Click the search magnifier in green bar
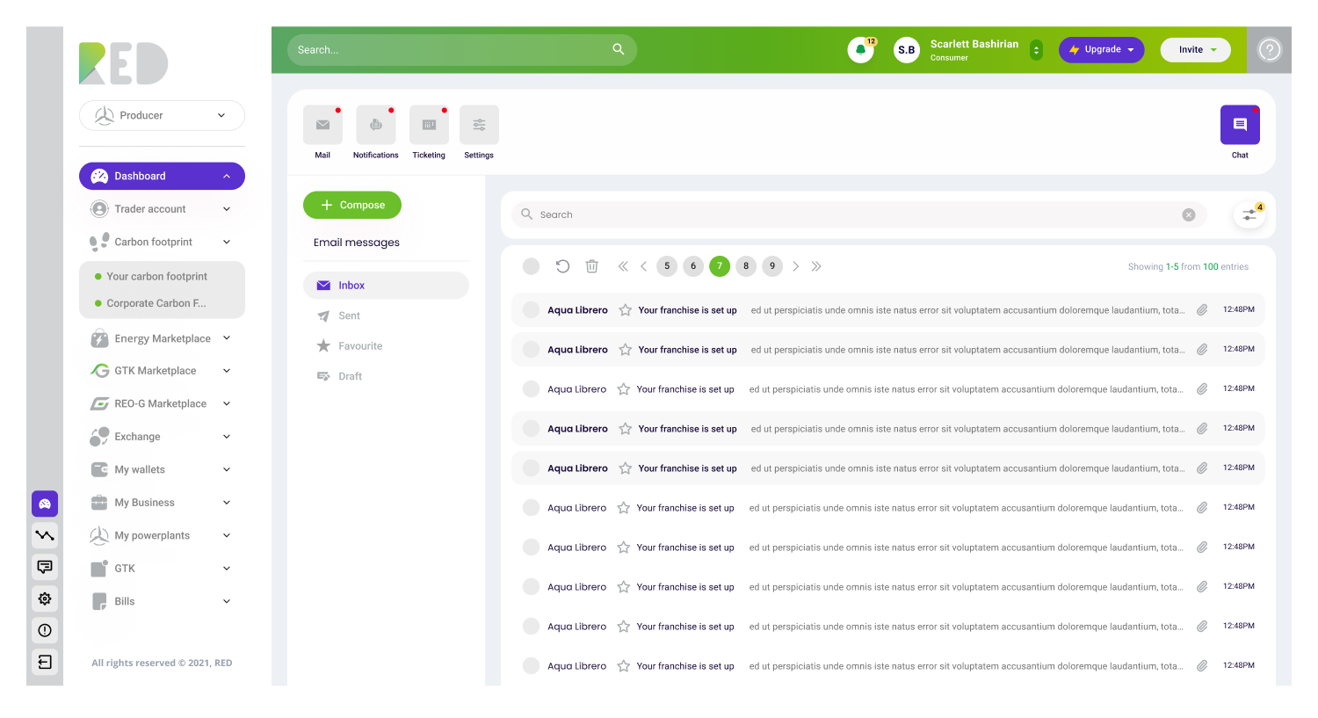The image size is (1318, 718). click(x=619, y=49)
